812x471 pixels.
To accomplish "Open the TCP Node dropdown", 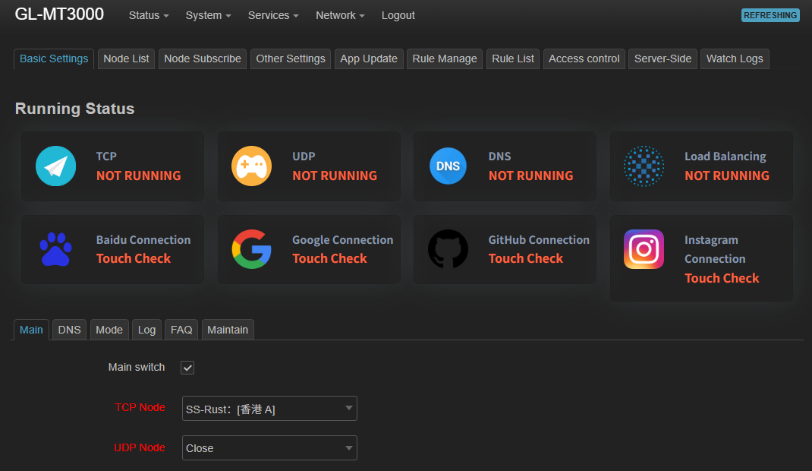I will click(x=269, y=409).
